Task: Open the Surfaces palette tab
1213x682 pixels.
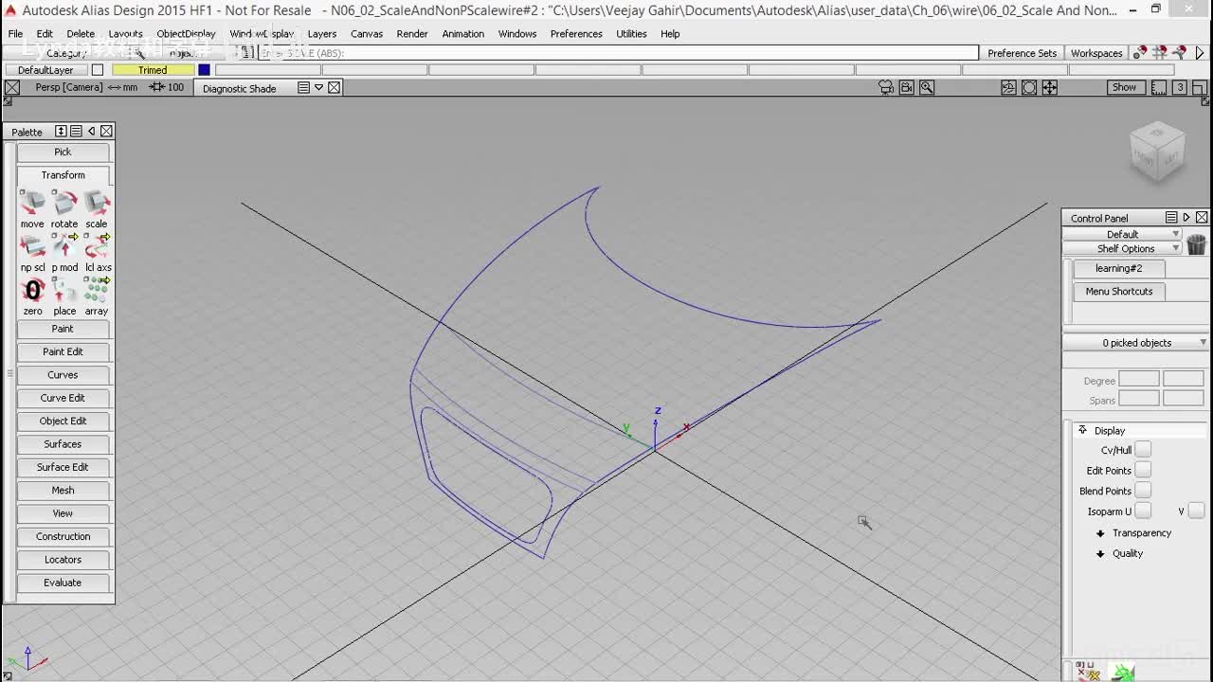Action: pos(63,444)
